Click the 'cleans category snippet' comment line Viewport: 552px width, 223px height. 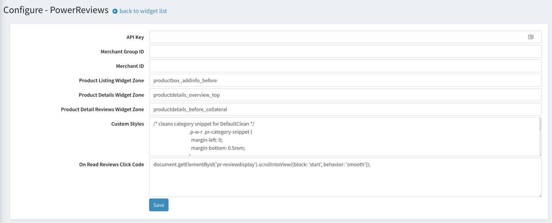(x=204, y=124)
